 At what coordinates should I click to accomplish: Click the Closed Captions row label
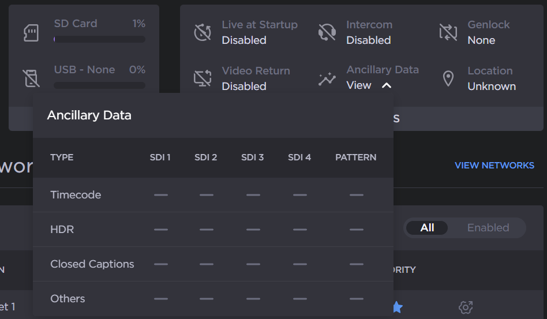click(x=92, y=264)
